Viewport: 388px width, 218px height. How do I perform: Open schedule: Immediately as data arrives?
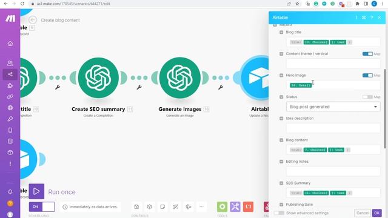tap(90, 206)
